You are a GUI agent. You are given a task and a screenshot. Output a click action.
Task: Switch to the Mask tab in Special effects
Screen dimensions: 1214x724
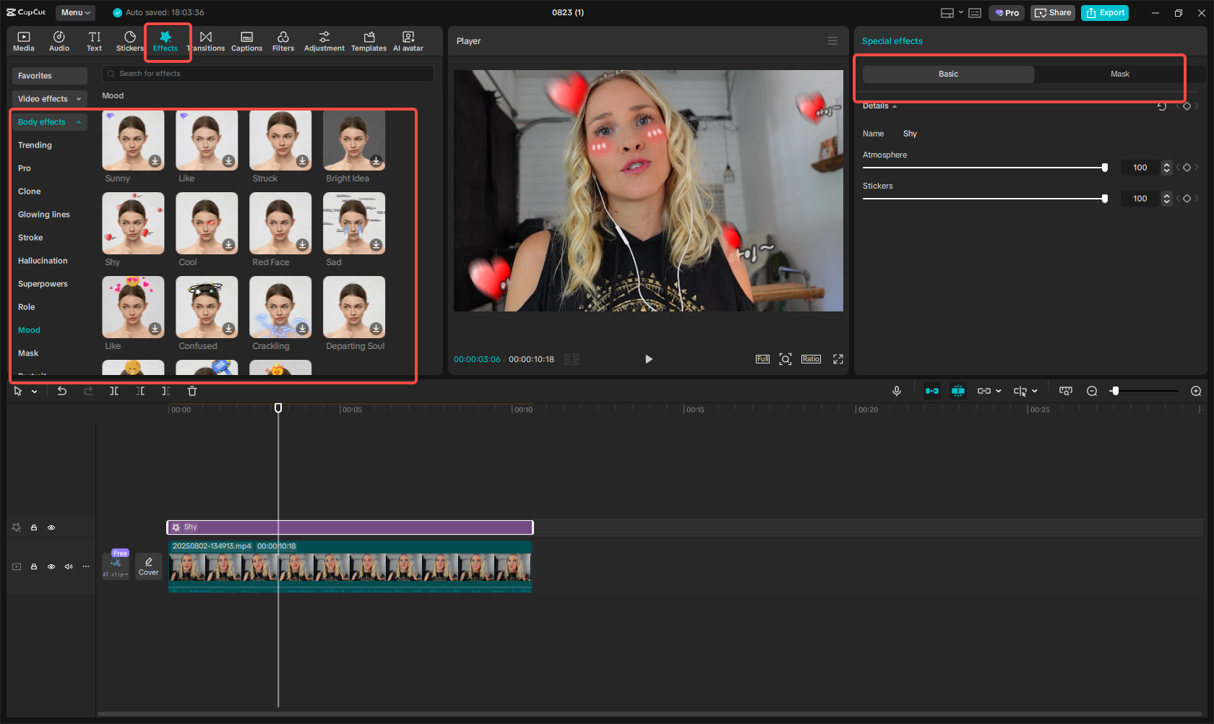pos(1119,74)
